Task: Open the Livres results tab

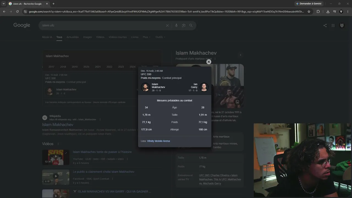Action: tap(135, 37)
